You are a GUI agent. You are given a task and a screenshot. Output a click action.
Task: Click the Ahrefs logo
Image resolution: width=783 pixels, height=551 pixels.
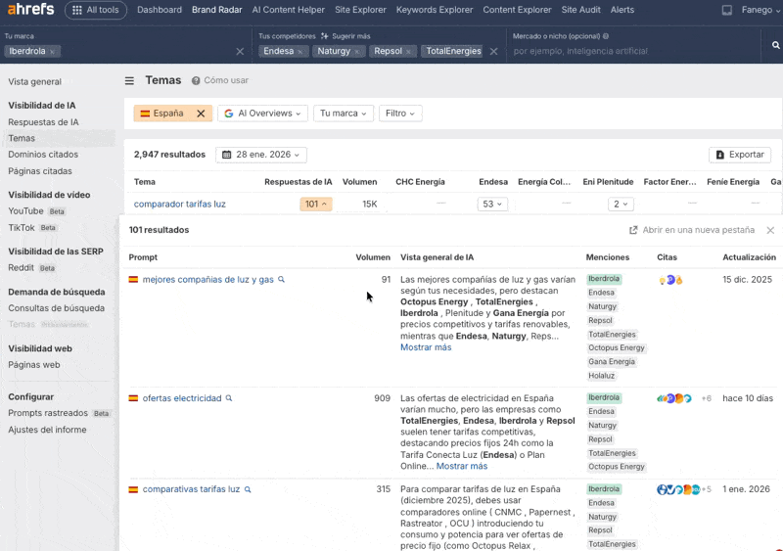(31, 10)
